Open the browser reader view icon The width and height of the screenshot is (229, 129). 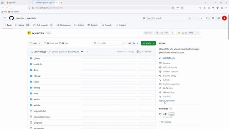click(172, 8)
